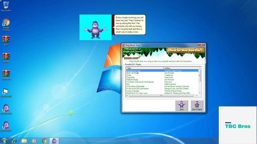Click the Sing Bonzi, Sing! title bar icon
The height and width of the screenshot is (144, 257).
[124, 45]
